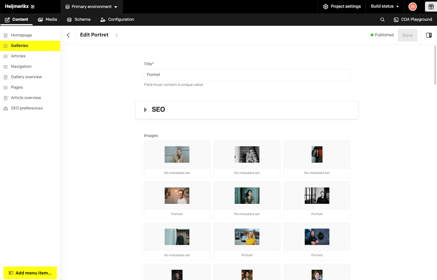The width and height of the screenshot is (437, 280).
Task: Open CDA Playground
Action: 413,20
